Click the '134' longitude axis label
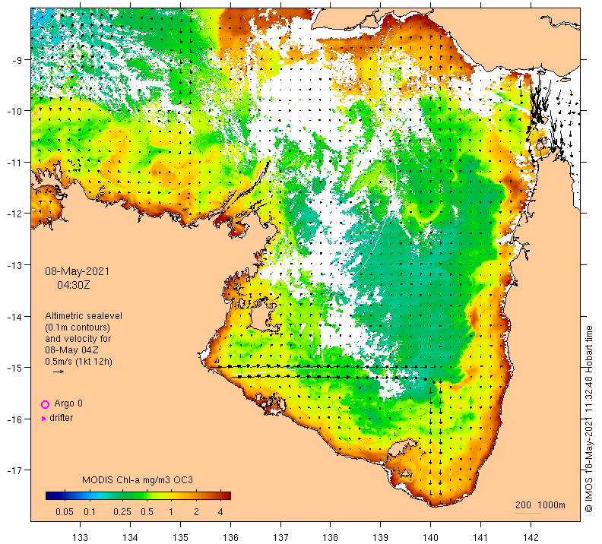 (x=130, y=537)
